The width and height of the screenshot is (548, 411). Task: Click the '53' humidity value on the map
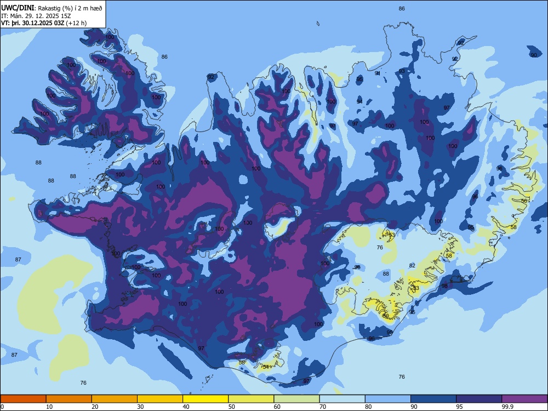point(392,235)
